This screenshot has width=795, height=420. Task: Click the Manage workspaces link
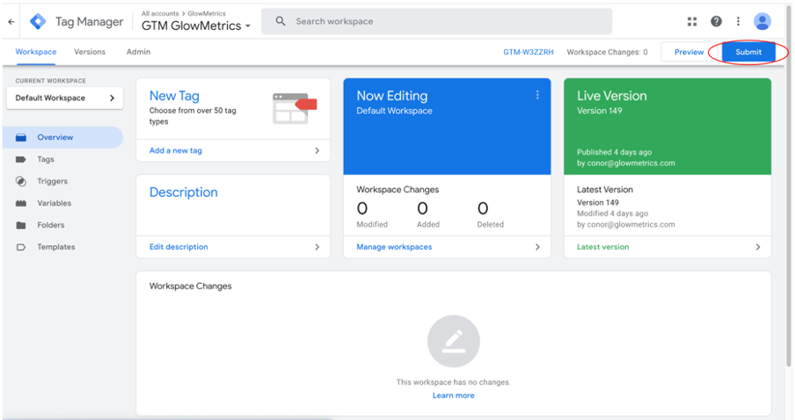coord(394,247)
